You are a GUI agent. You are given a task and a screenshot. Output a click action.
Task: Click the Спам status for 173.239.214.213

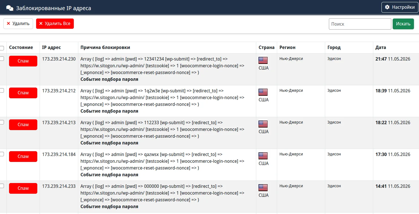(x=23, y=125)
